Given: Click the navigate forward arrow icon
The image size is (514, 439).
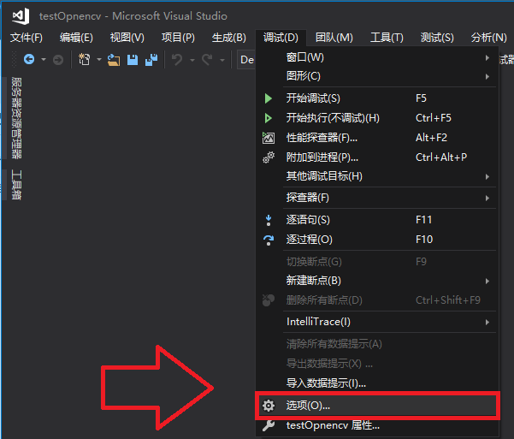Looking at the screenshot, I should point(58,60).
